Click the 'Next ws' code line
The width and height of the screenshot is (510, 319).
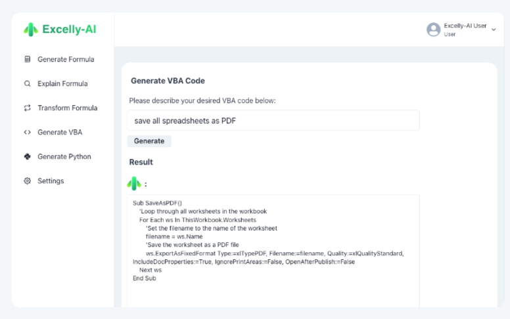click(x=151, y=270)
